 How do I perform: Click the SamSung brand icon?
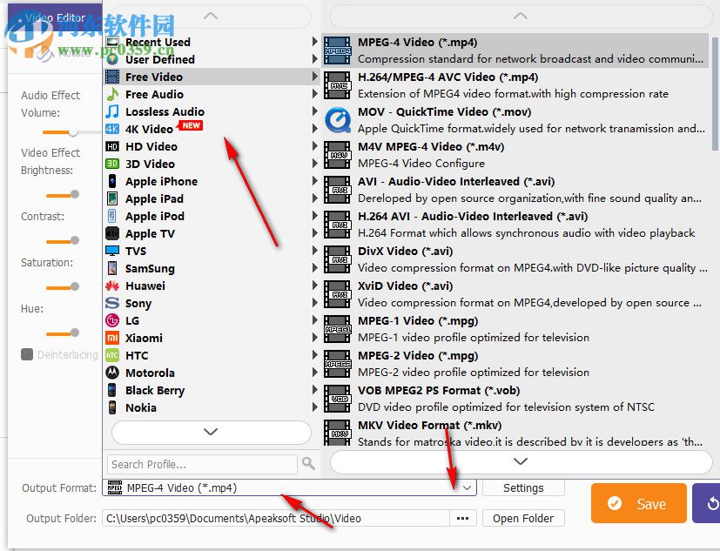[113, 268]
